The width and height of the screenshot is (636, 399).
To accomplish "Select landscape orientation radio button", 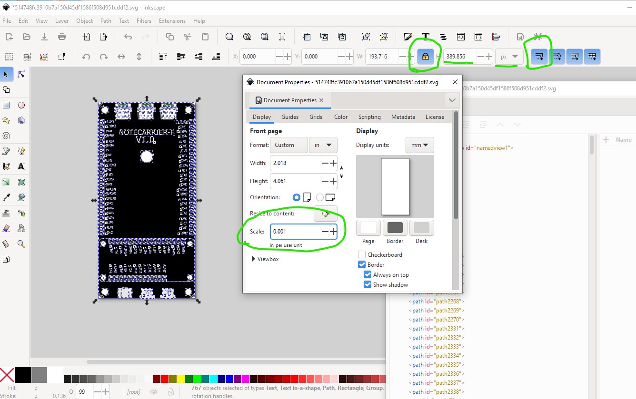I will click(320, 197).
